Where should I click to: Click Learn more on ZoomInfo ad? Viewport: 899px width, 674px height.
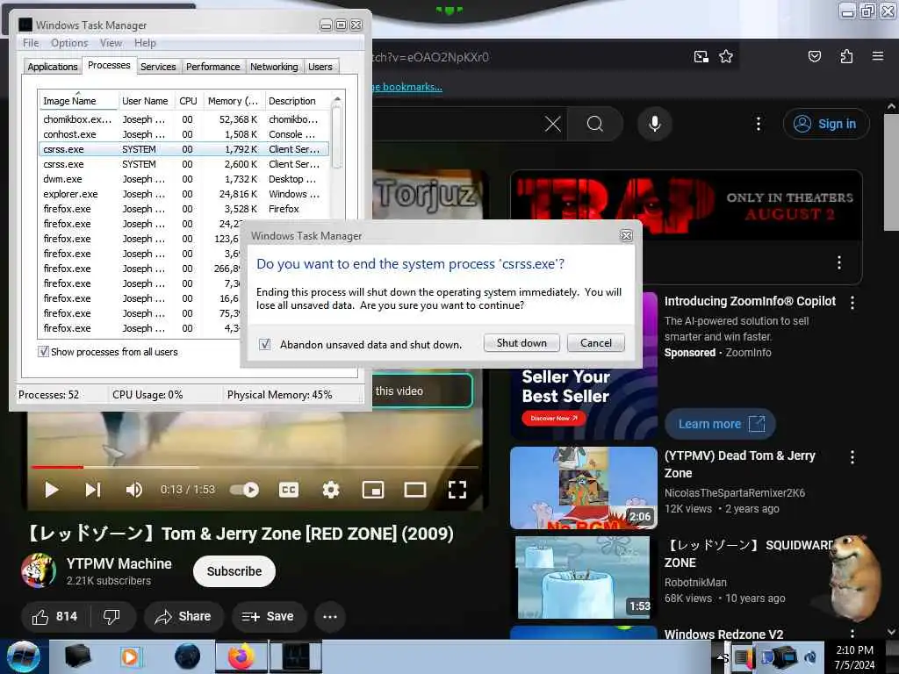tap(720, 424)
